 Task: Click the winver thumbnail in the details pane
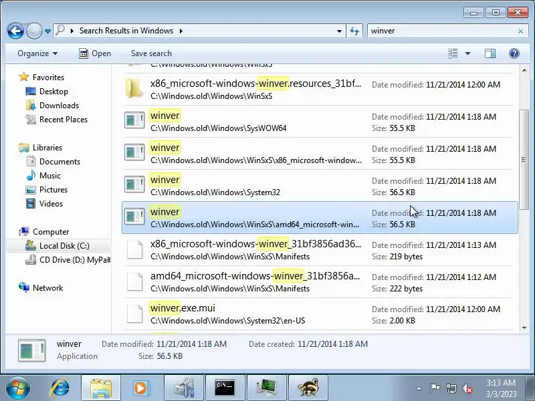click(31, 350)
